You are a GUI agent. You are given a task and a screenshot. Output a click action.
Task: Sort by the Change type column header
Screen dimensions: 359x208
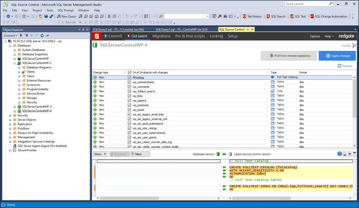click(109, 72)
